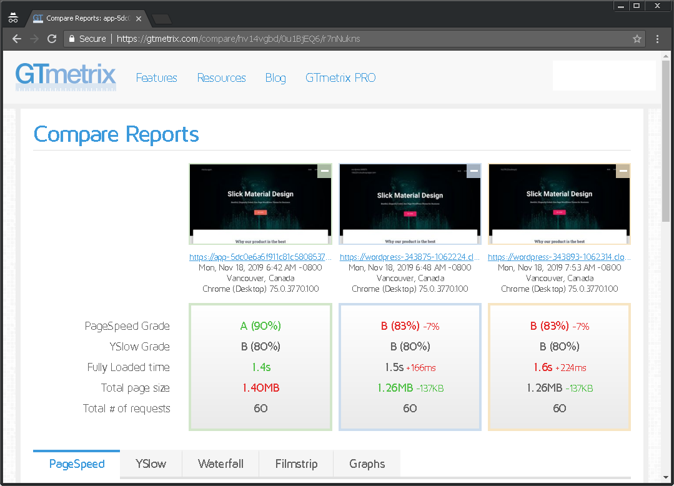
Task: Open the https://app-5dc0e6a6f911c81c5808537 report link
Action: (x=260, y=257)
